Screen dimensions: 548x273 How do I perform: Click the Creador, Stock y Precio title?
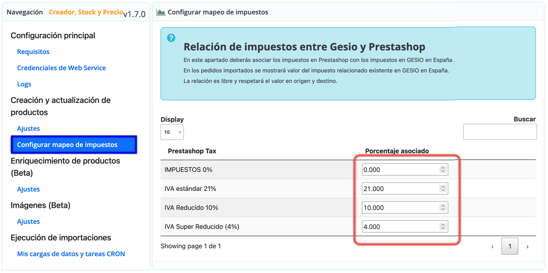[x=86, y=12]
